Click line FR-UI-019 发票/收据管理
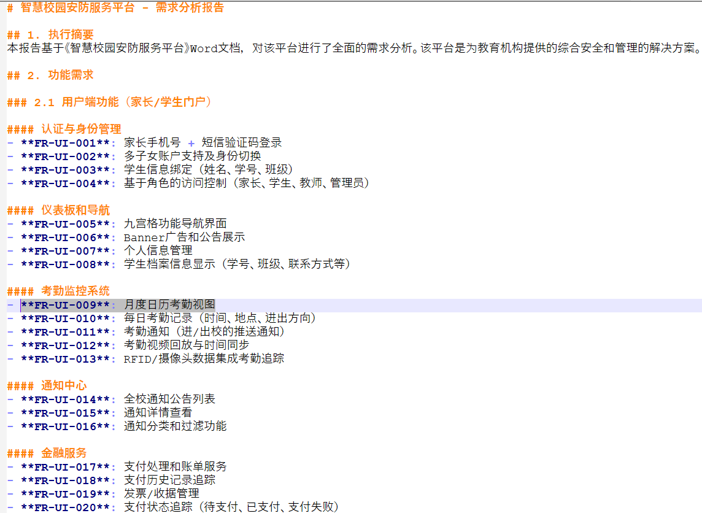 pyautogui.click(x=104, y=494)
